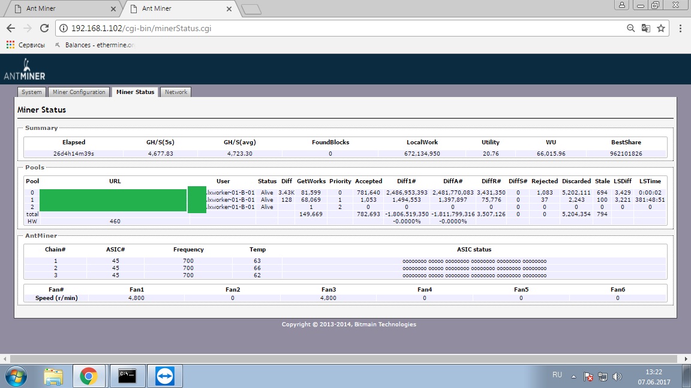This screenshot has width=691, height=388.
Task: Click the horizontal scrollbar track
Action: pyautogui.click(x=344, y=359)
